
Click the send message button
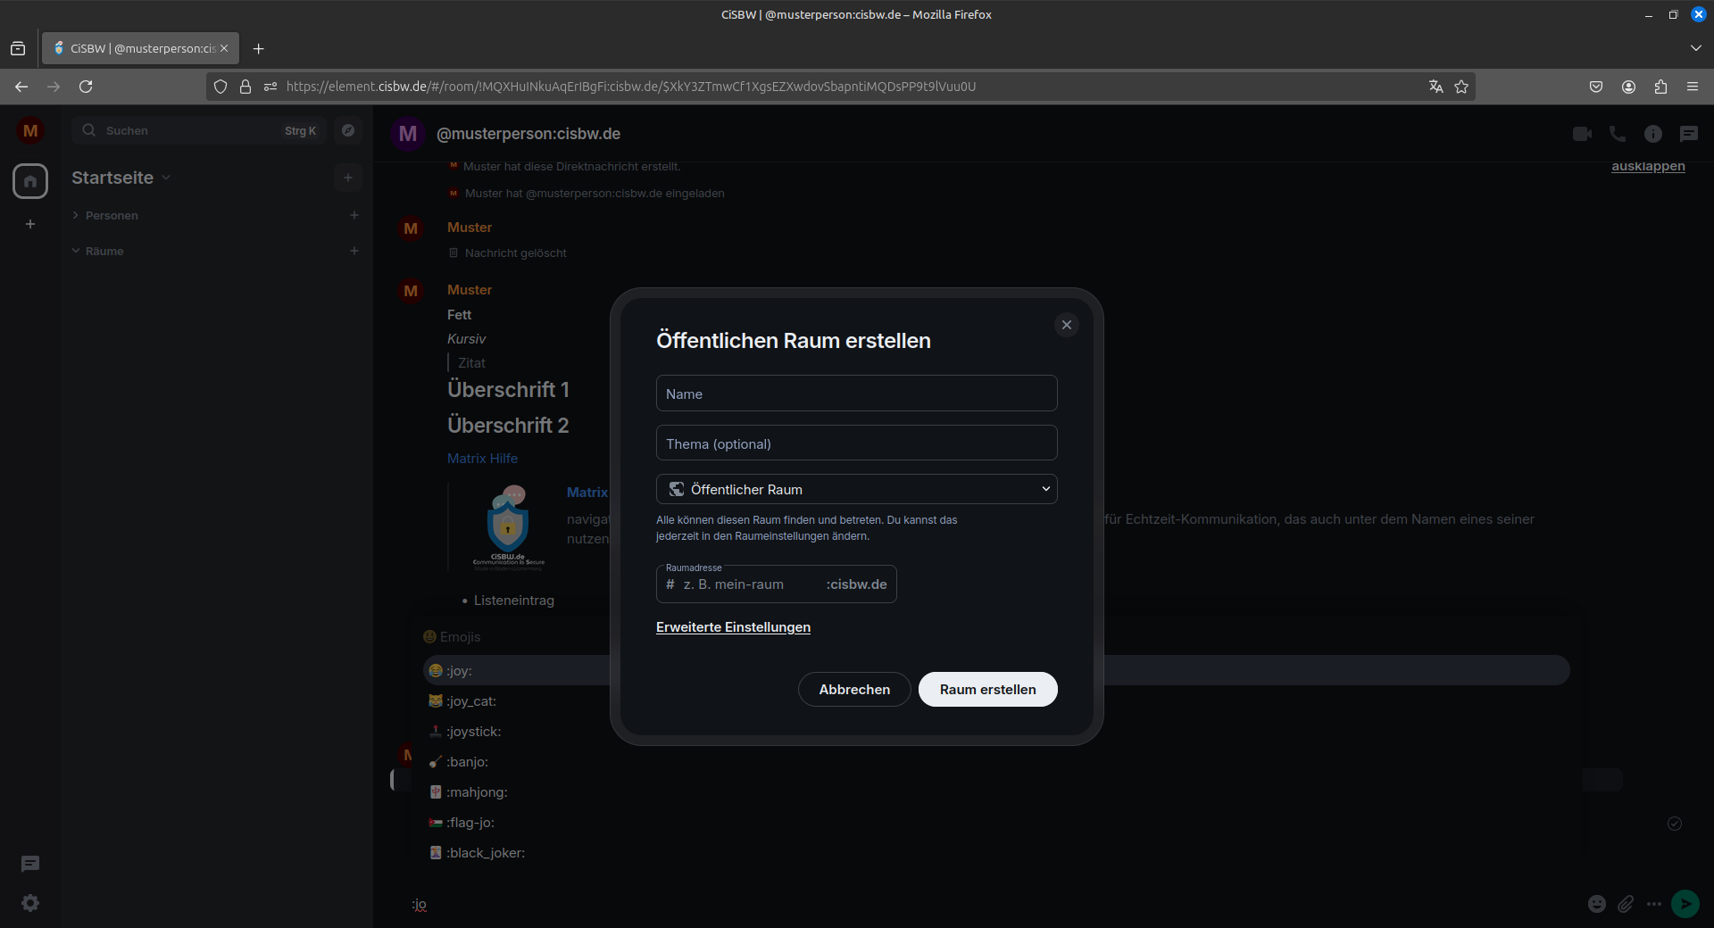(1685, 904)
